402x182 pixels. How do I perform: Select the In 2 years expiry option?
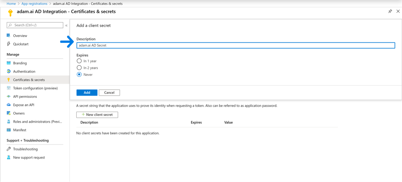click(x=79, y=68)
